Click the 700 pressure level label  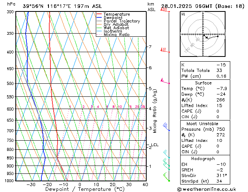click(x=11, y=131)
